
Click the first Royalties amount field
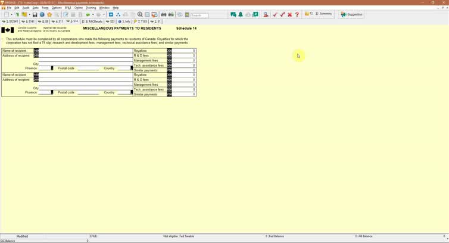(184, 51)
